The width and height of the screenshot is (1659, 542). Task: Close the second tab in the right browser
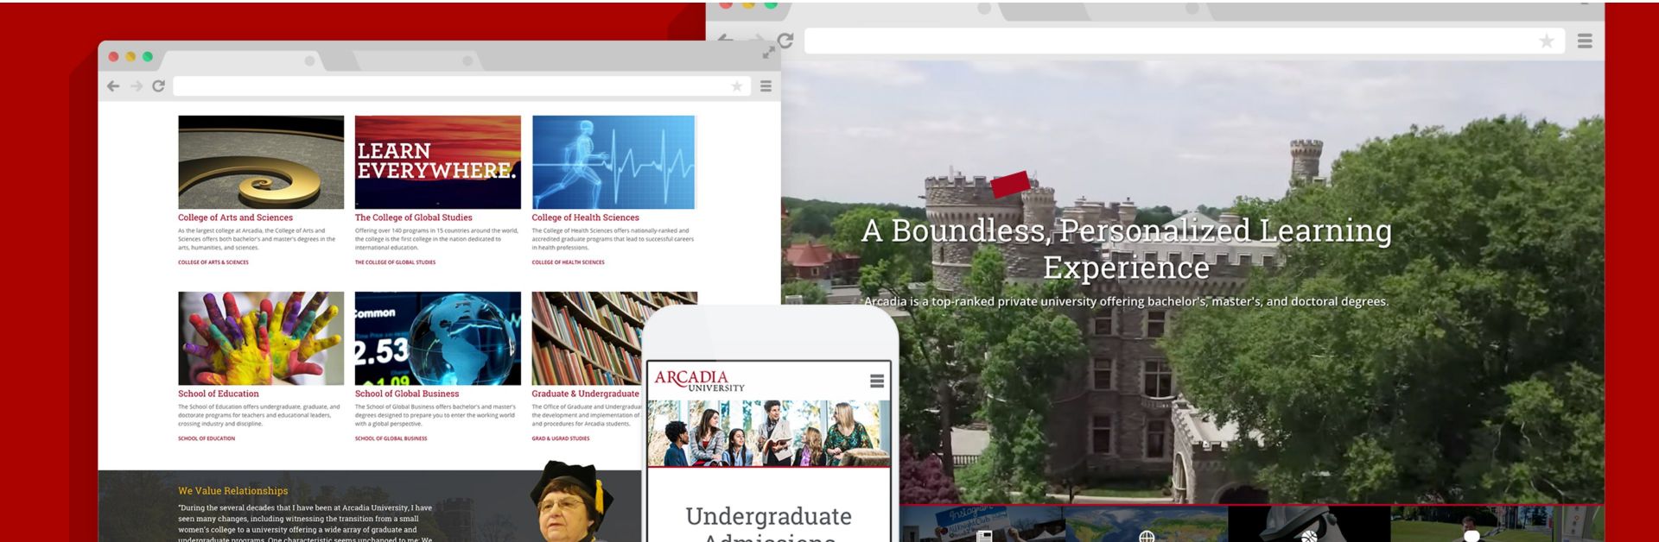coord(1193,9)
